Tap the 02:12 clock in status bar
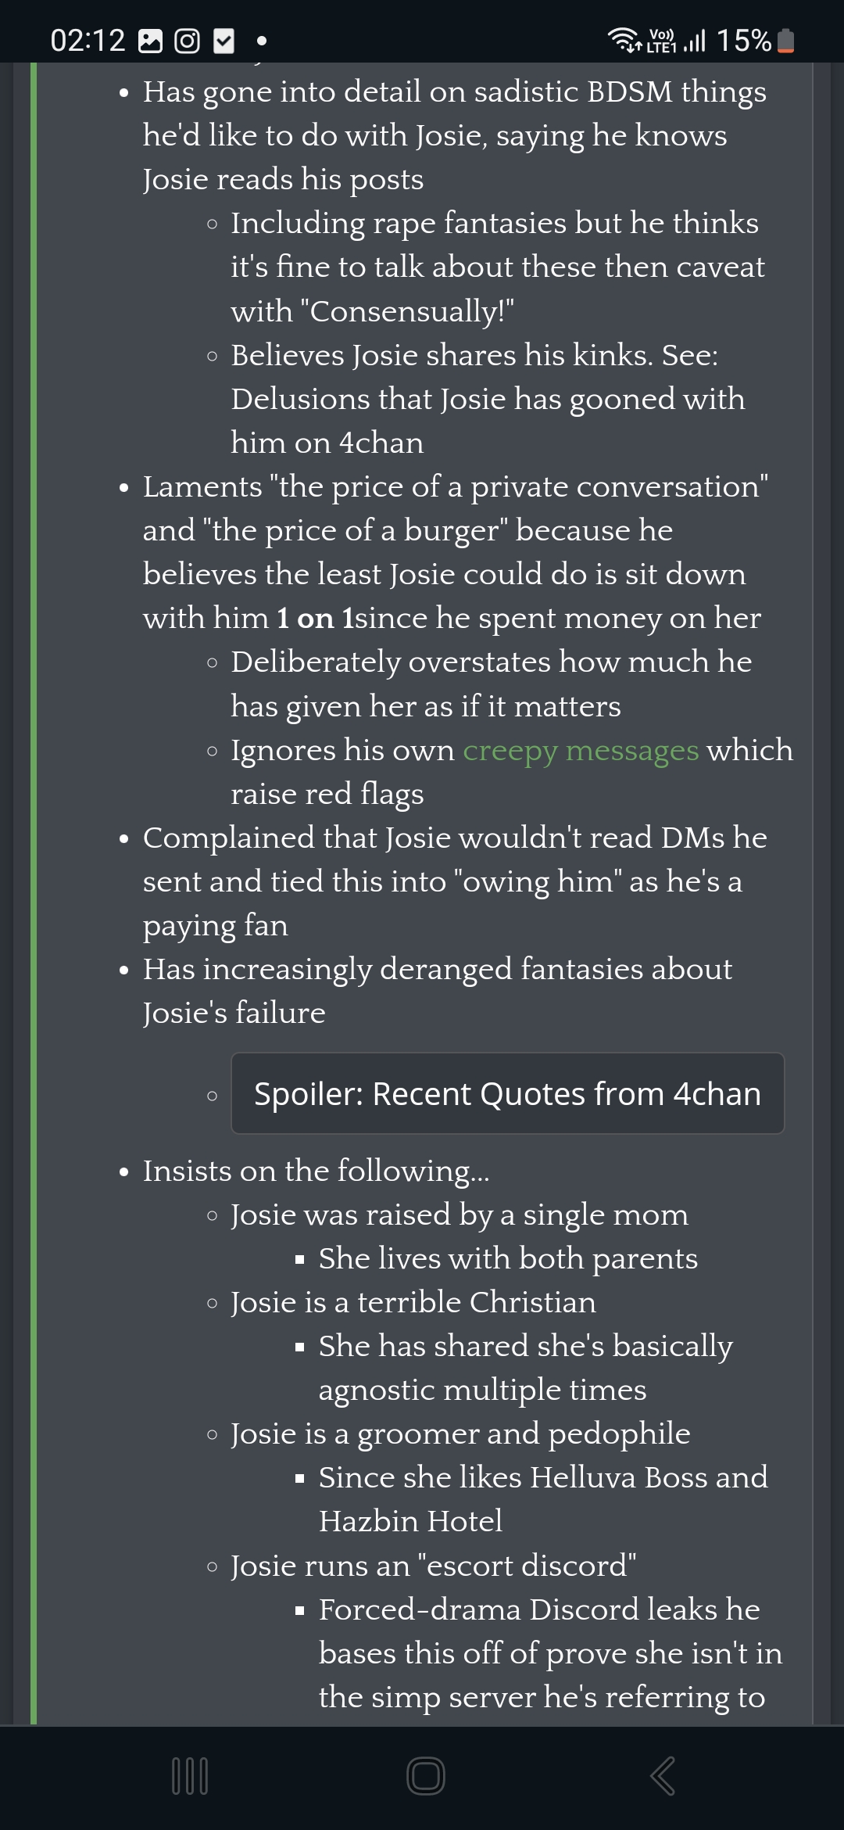This screenshot has height=1830, width=844. point(88,41)
